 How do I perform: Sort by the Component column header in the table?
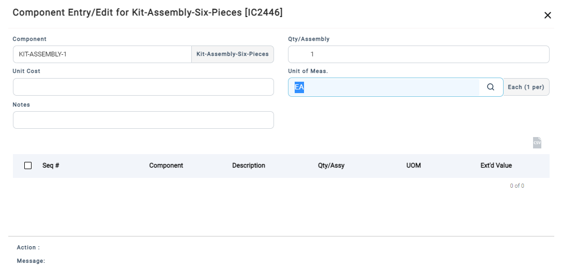point(166,165)
